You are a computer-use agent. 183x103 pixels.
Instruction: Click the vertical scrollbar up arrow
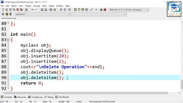pyautogui.click(x=182, y=22)
